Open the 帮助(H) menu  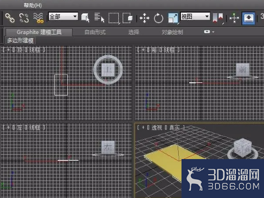pos(32,5)
